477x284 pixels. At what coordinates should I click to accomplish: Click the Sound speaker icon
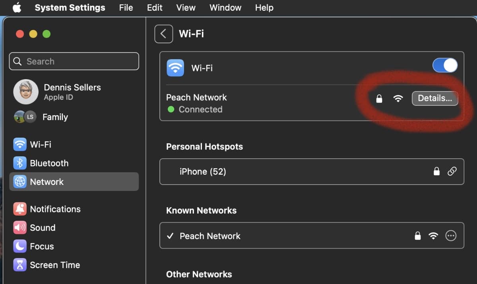coord(20,228)
